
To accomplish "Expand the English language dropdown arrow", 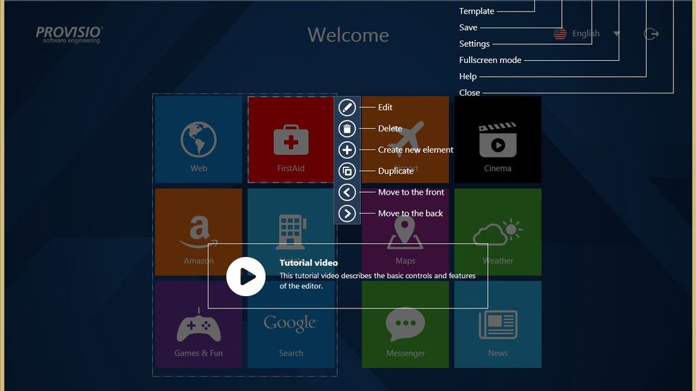I will [616, 34].
